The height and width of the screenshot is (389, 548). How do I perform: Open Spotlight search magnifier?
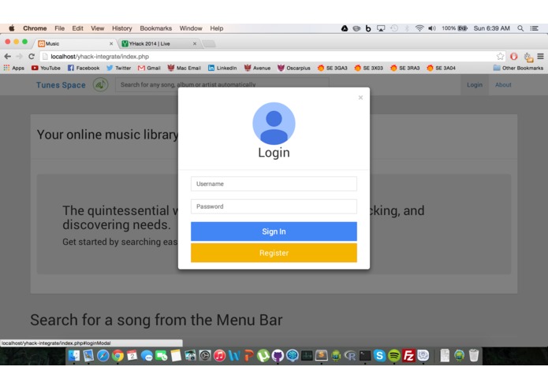point(520,28)
